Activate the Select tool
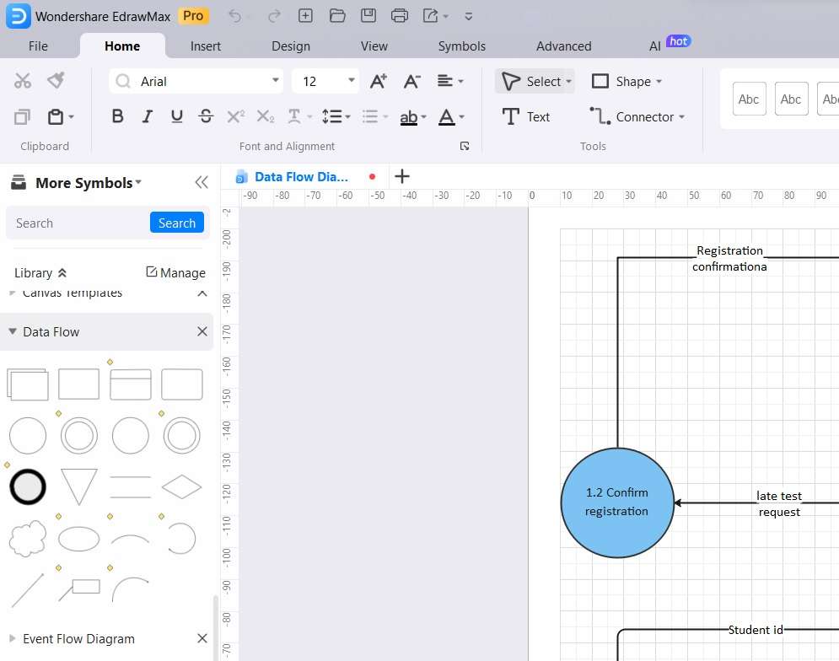 [x=535, y=81]
